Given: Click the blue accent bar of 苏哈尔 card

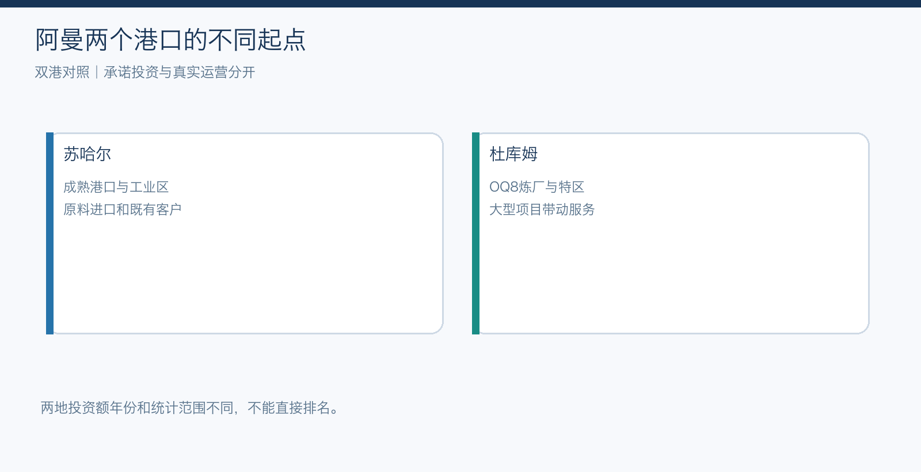Looking at the screenshot, I should click(x=50, y=233).
